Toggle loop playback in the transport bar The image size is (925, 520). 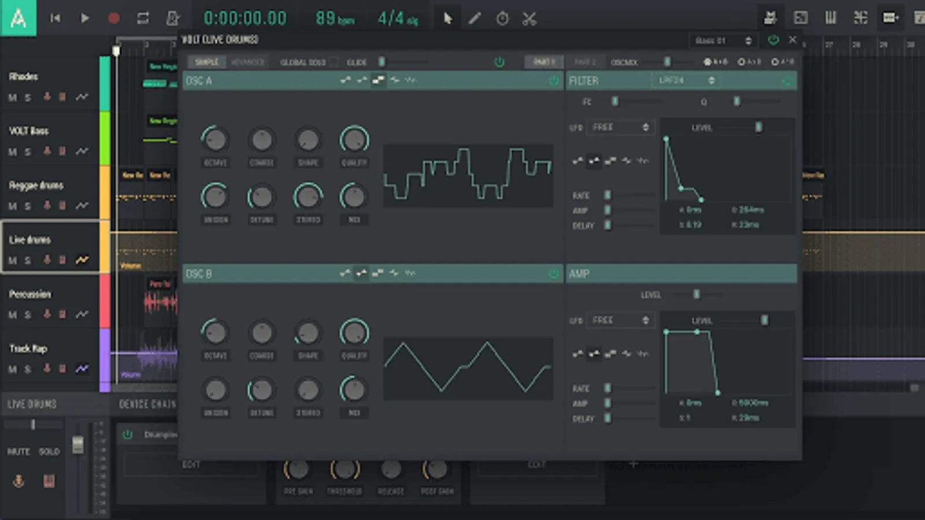point(143,18)
